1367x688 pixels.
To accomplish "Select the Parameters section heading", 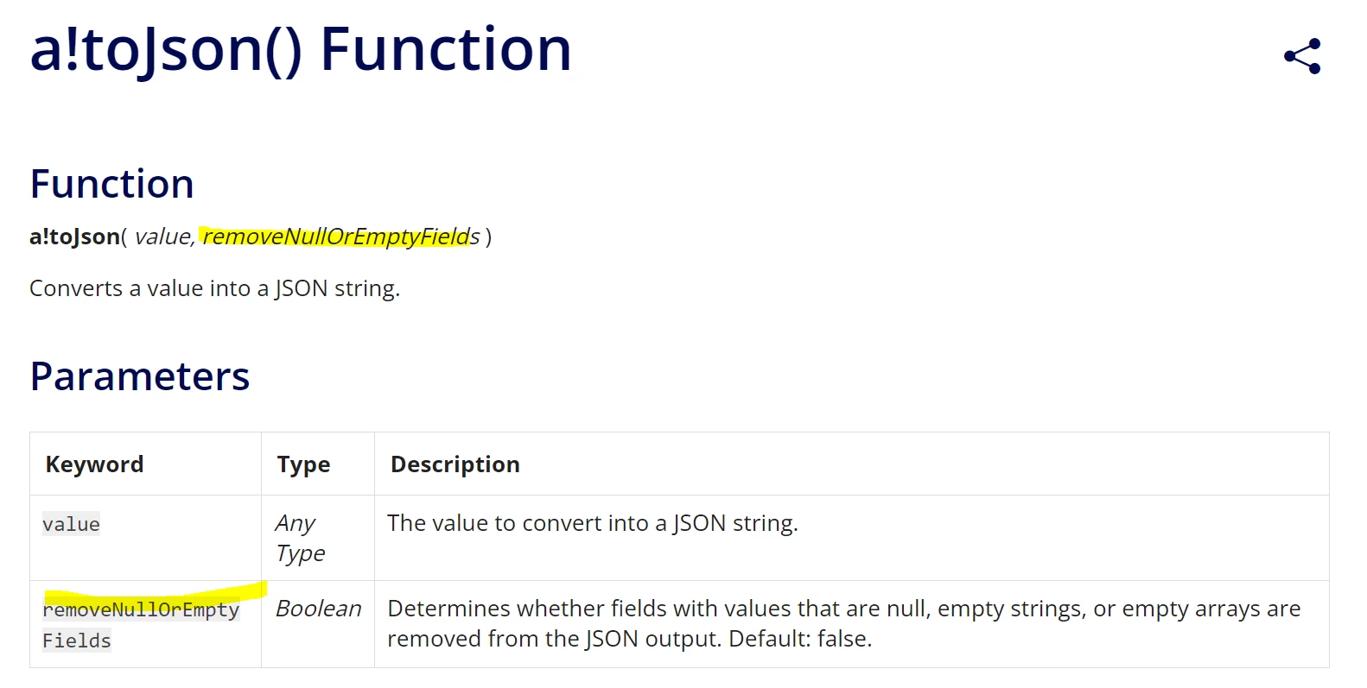I will click(x=140, y=376).
